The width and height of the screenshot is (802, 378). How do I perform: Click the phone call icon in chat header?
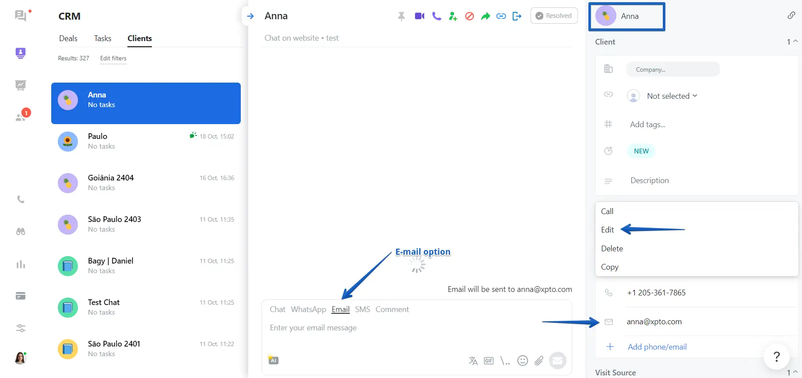(436, 16)
